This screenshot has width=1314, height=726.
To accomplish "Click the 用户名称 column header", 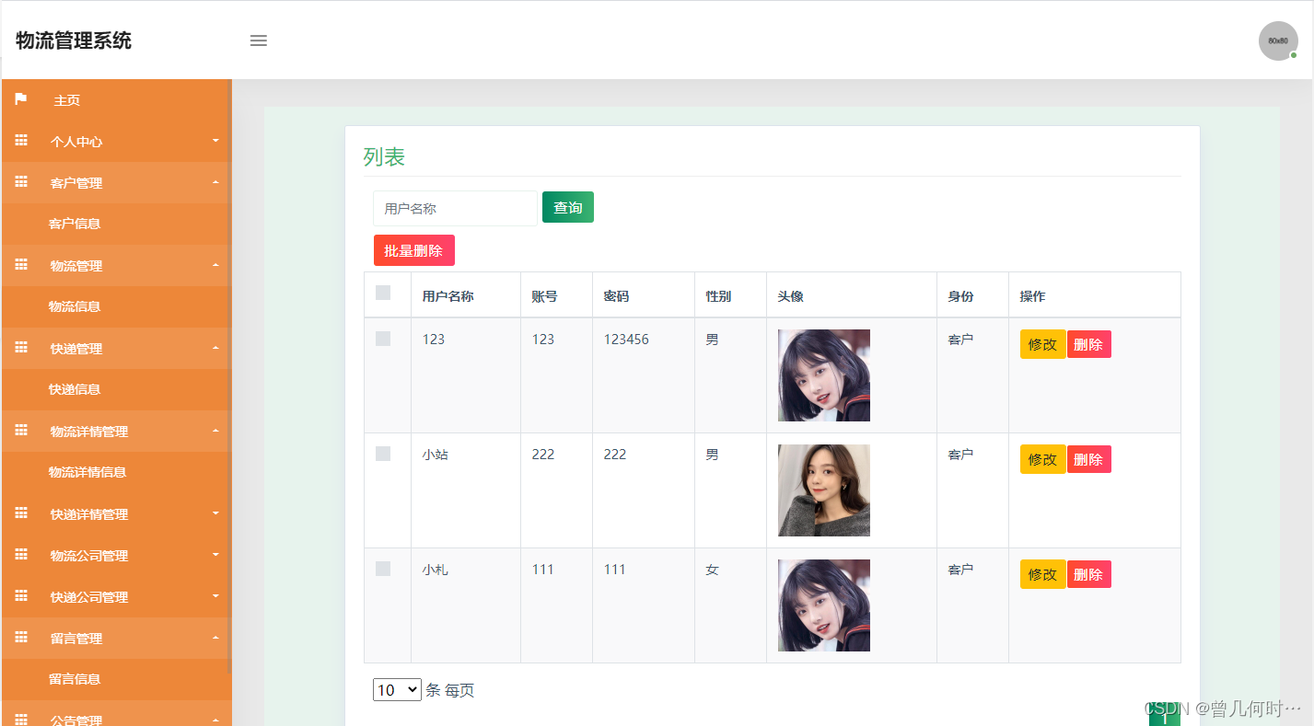I will click(448, 296).
